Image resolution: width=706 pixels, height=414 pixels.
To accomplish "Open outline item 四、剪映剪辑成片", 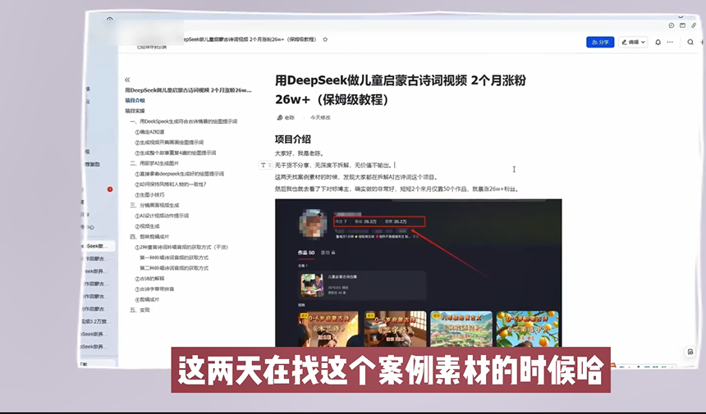I will (x=149, y=236).
